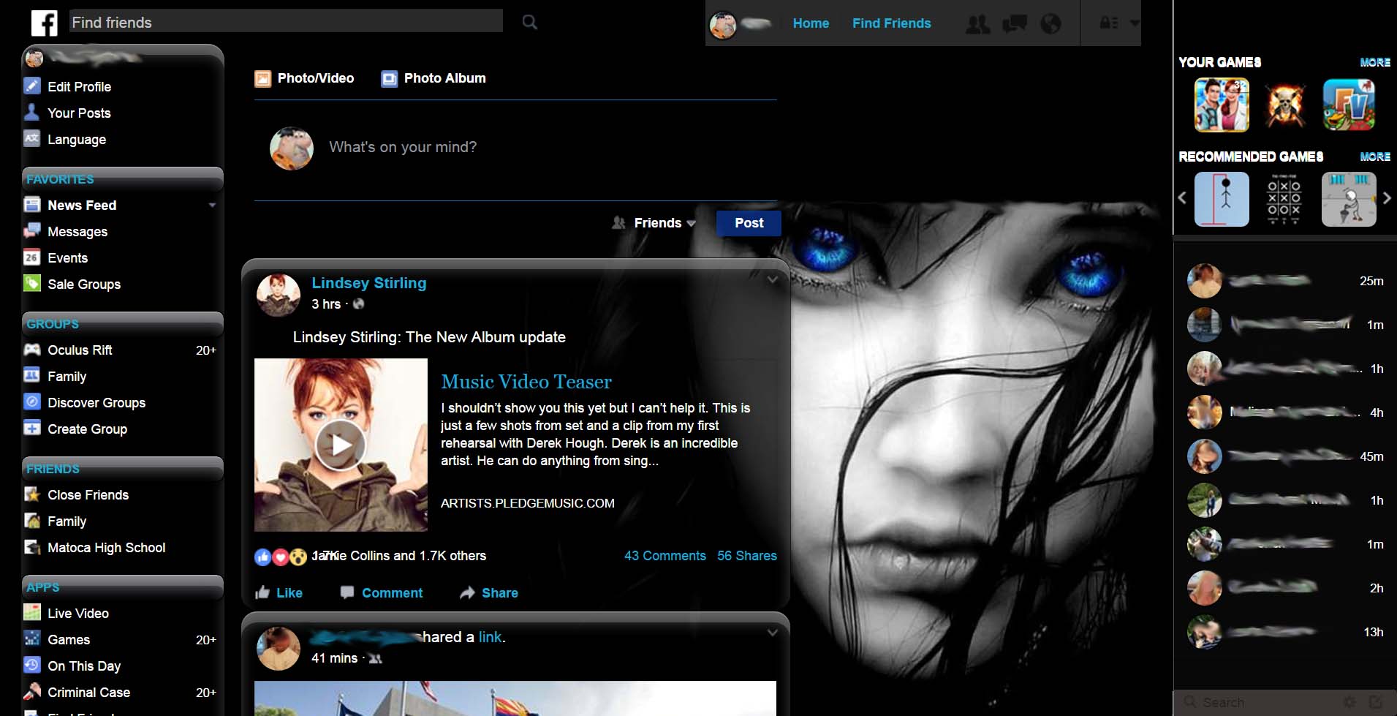Open the Messenger icon in top bar

[1015, 23]
